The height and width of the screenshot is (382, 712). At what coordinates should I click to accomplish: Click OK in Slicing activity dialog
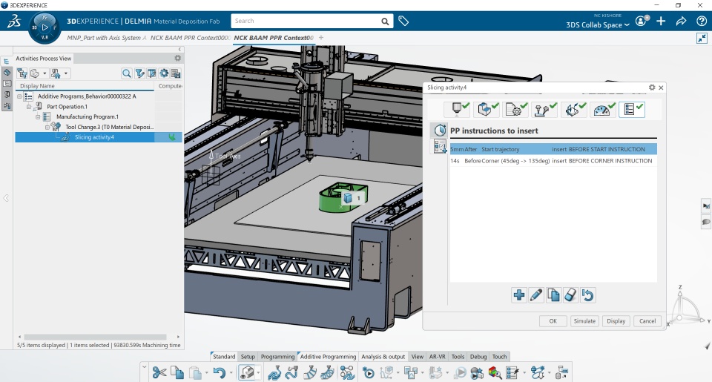tap(553, 320)
